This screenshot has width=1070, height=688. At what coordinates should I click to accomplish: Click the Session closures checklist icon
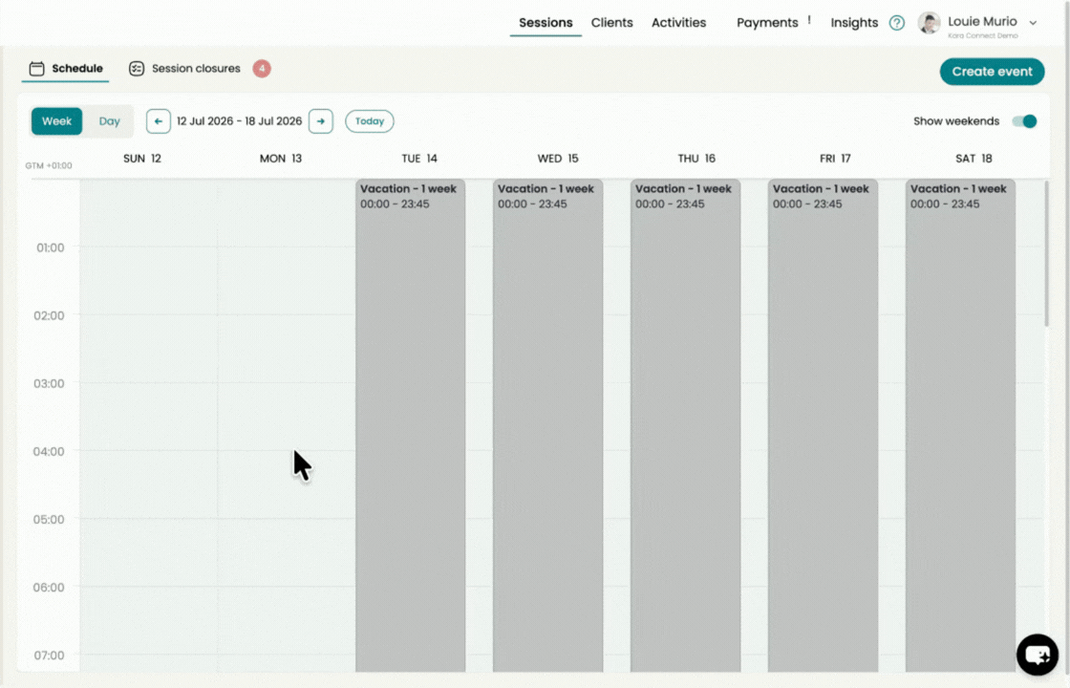[x=137, y=68]
